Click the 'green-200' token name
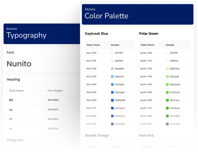This screenshot has height=154, width=198. (146, 69)
